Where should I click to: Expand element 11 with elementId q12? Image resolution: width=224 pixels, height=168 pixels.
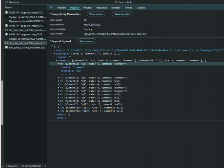(58, 111)
